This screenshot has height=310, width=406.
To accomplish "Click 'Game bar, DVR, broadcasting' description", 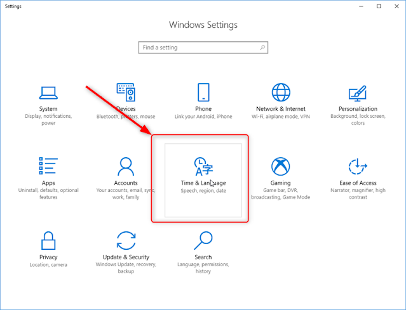I will (x=280, y=194).
